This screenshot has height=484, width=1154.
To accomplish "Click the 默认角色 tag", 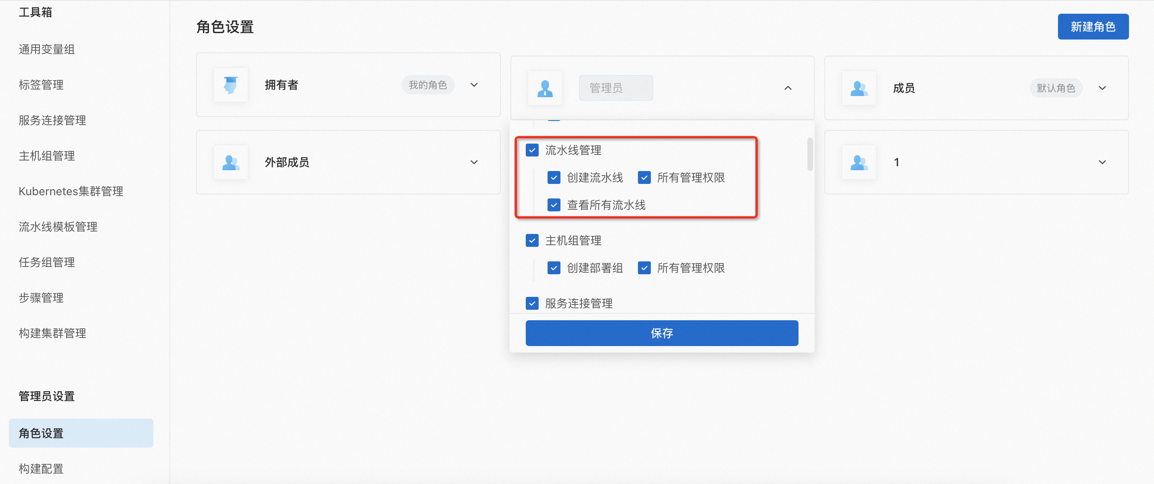I will tap(1056, 88).
